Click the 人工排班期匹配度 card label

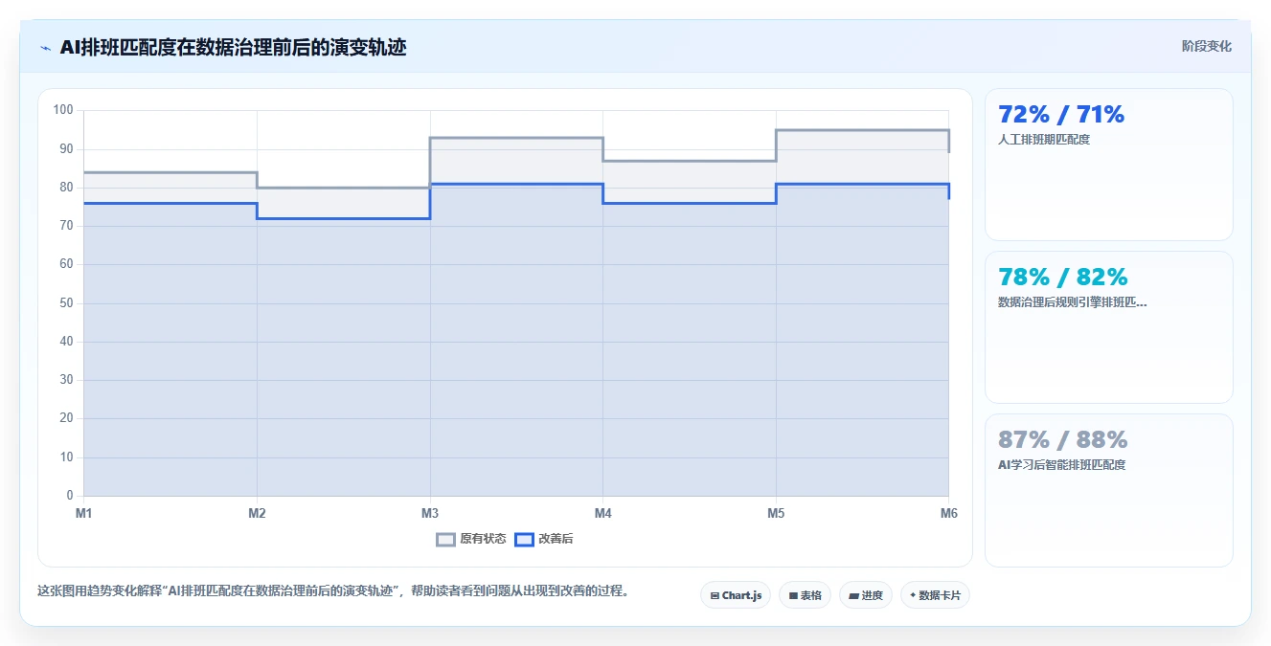click(1044, 140)
